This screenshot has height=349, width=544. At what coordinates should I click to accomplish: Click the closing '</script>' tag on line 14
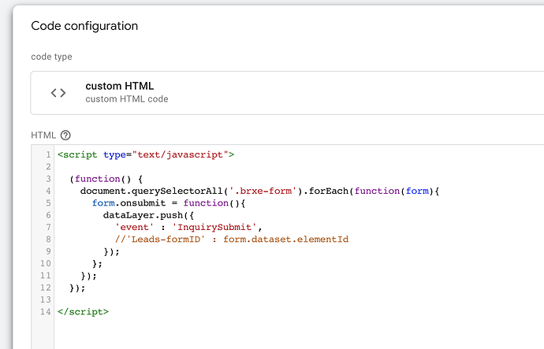[x=83, y=312]
